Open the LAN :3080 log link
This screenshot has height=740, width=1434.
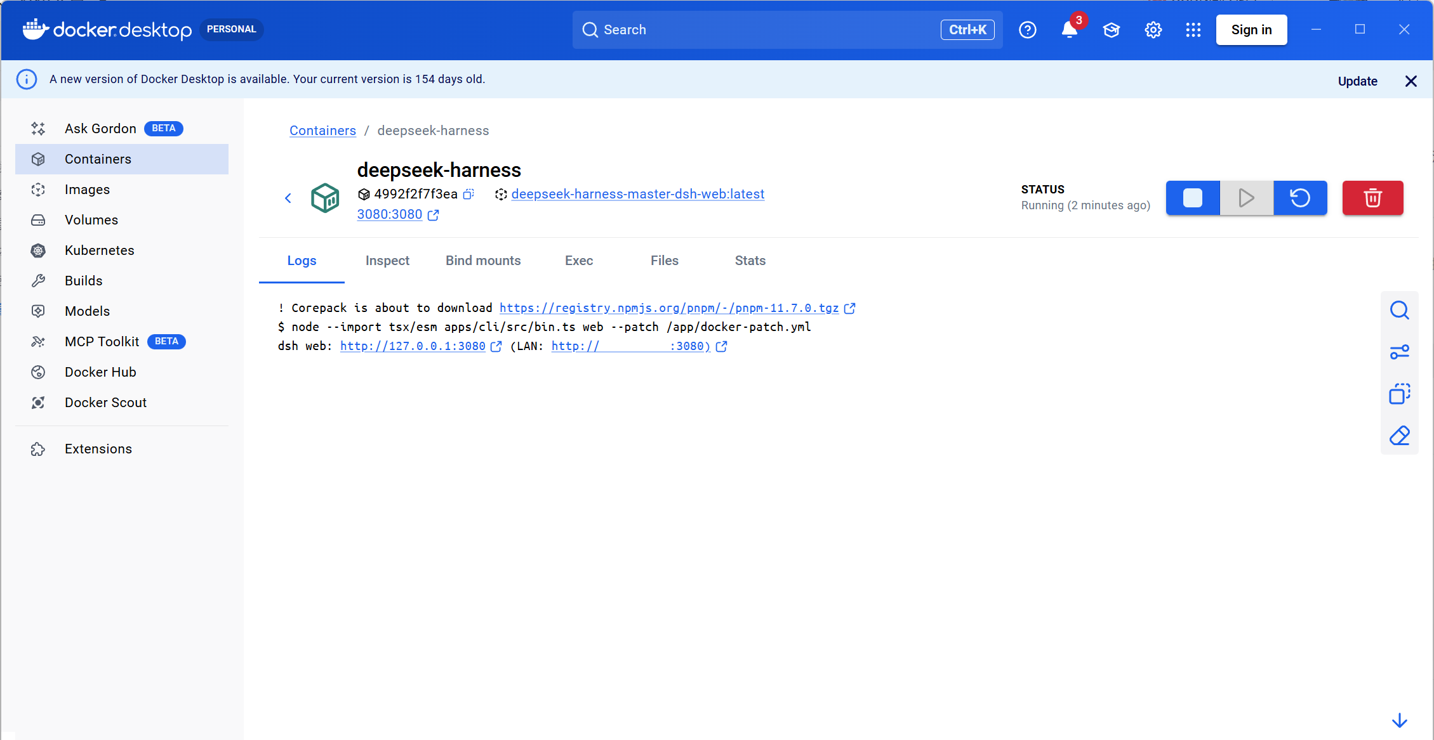pos(631,346)
